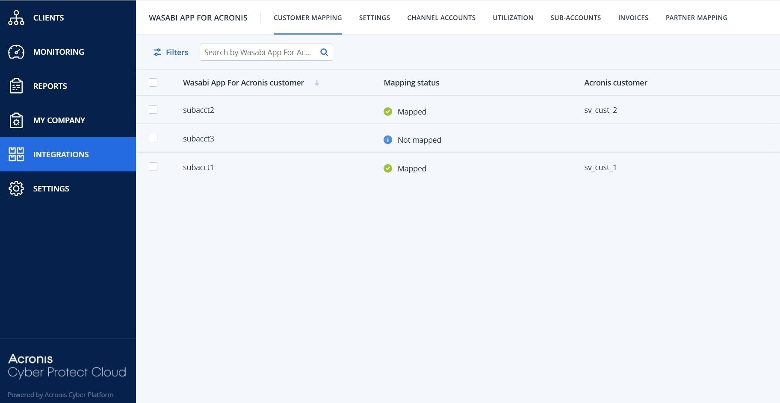Check the subacct1 row checkbox
The height and width of the screenshot is (403, 780).
(153, 167)
